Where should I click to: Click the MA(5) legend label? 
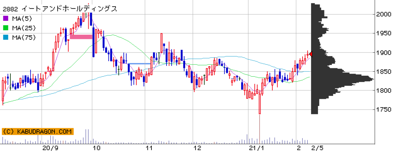[x=22, y=18]
